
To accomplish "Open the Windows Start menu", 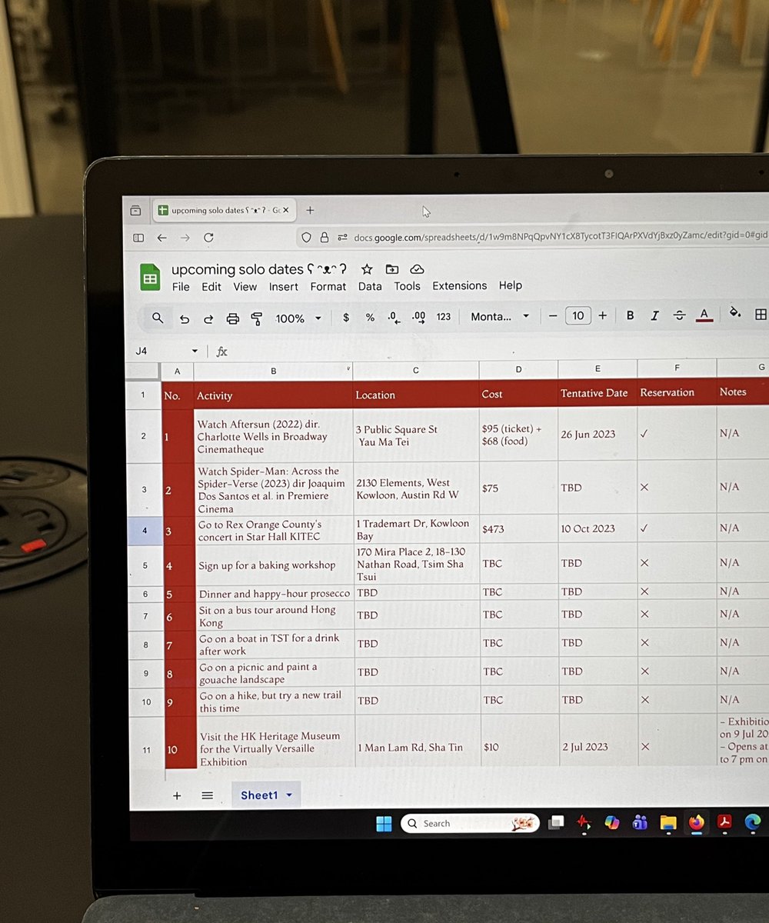I will (384, 824).
